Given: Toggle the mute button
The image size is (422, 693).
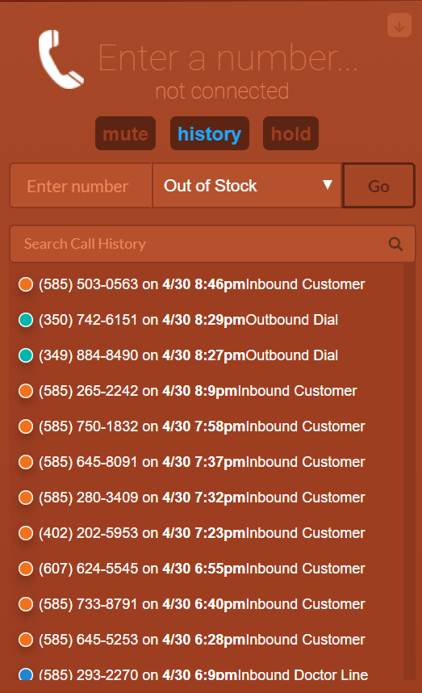Looking at the screenshot, I should click(x=125, y=133).
